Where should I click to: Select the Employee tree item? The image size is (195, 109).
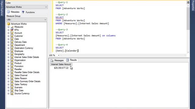[x=19, y=51]
